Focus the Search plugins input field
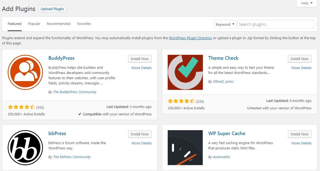Image resolution: width=320 pixels, height=171 pixels. point(275,24)
